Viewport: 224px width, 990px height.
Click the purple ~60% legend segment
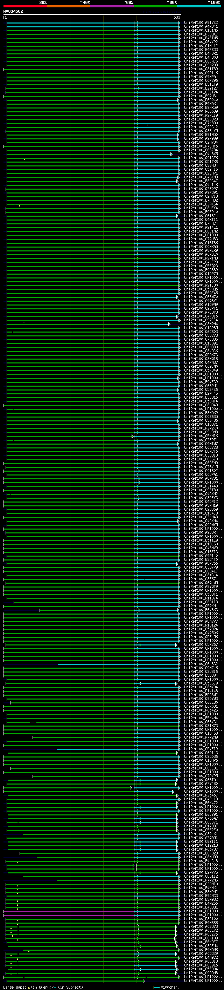pyautogui.click(x=112, y=6)
